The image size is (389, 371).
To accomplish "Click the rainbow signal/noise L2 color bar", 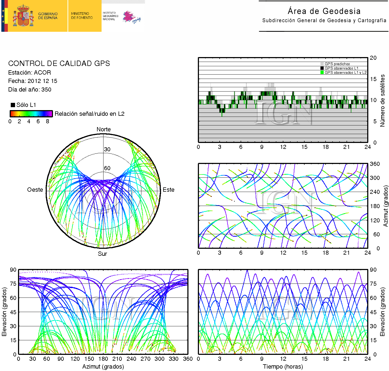I will (x=31, y=114).
